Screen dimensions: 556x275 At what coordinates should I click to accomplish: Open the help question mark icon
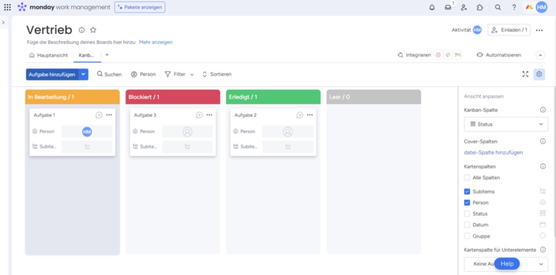514,6
